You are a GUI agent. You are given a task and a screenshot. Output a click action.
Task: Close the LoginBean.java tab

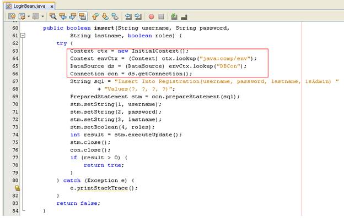point(52,7)
